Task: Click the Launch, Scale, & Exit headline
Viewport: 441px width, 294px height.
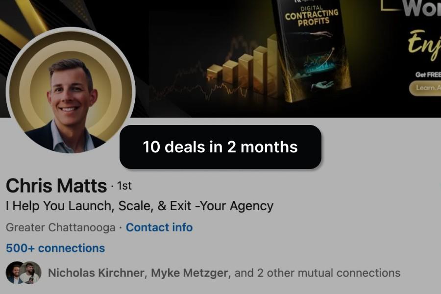Action: tap(140, 206)
